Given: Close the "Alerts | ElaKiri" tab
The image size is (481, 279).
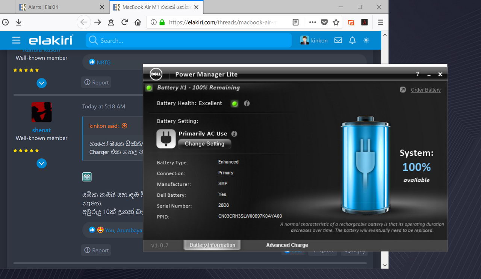Looking at the screenshot, I should pos(102,7).
